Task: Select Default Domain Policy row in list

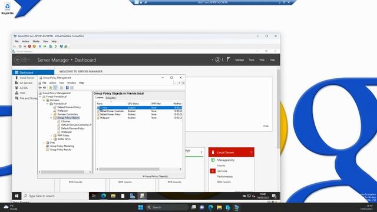Action: point(139,114)
